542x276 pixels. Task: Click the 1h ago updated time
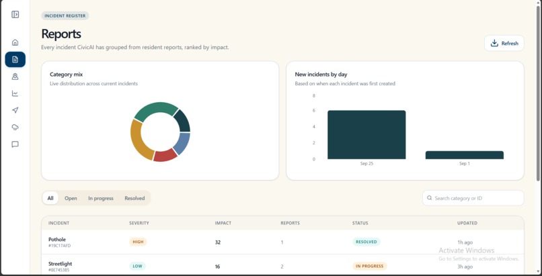coord(465,242)
